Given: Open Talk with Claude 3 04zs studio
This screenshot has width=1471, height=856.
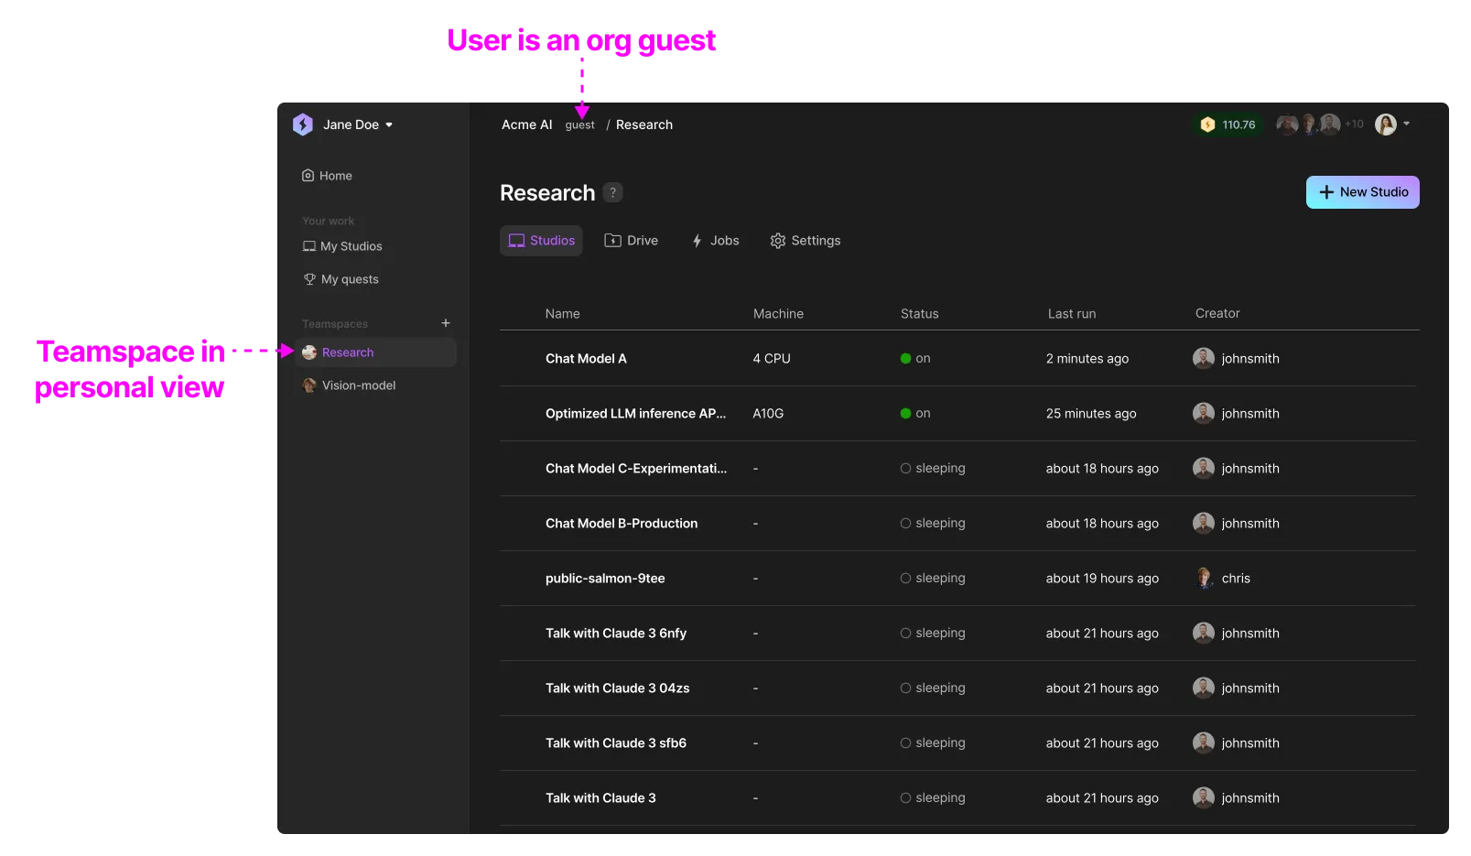Looking at the screenshot, I should pos(618,688).
